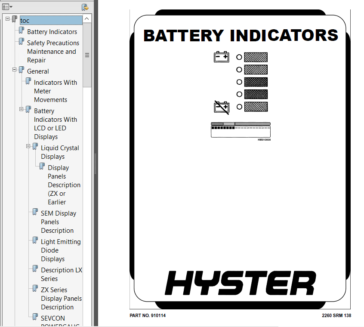Click the bookmarks panel splitter handle
This screenshot has height=327, width=364.
point(95,163)
